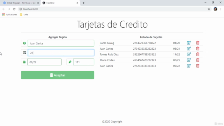Select card number 2244223366778822

[145, 43]
